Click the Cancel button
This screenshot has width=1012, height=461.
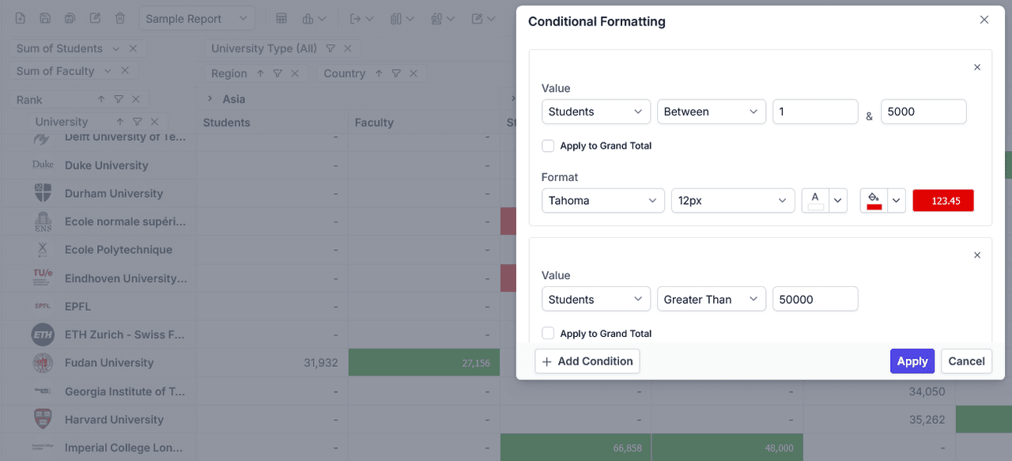click(x=966, y=361)
